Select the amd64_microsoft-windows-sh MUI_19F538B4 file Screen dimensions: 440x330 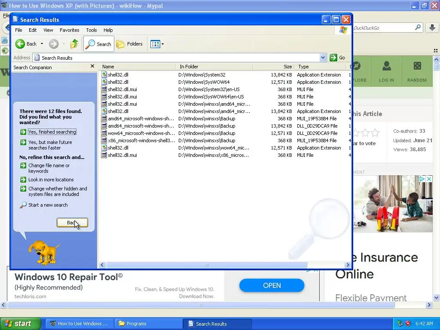point(141,119)
